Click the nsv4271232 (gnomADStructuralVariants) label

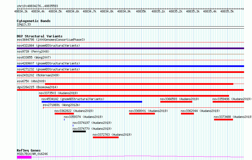48,69
